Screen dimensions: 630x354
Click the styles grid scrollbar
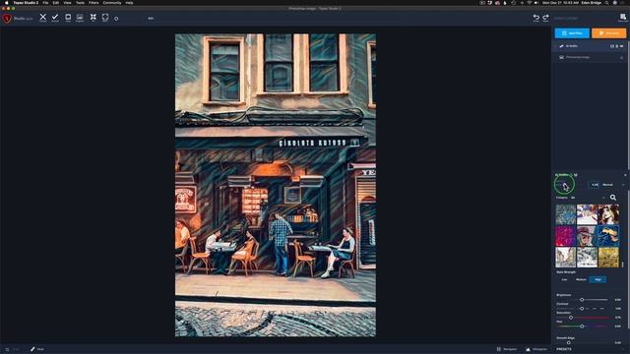pyautogui.click(x=623, y=265)
